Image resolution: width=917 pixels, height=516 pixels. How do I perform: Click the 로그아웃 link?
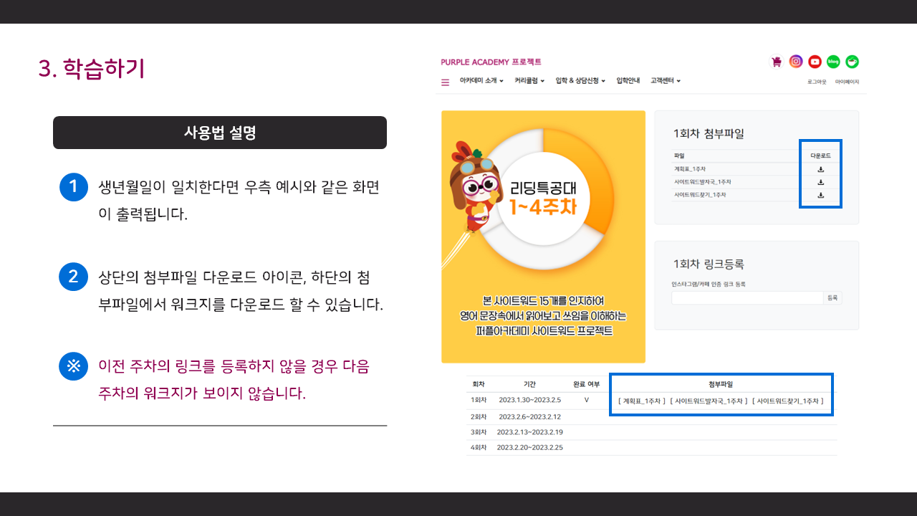pos(817,82)
